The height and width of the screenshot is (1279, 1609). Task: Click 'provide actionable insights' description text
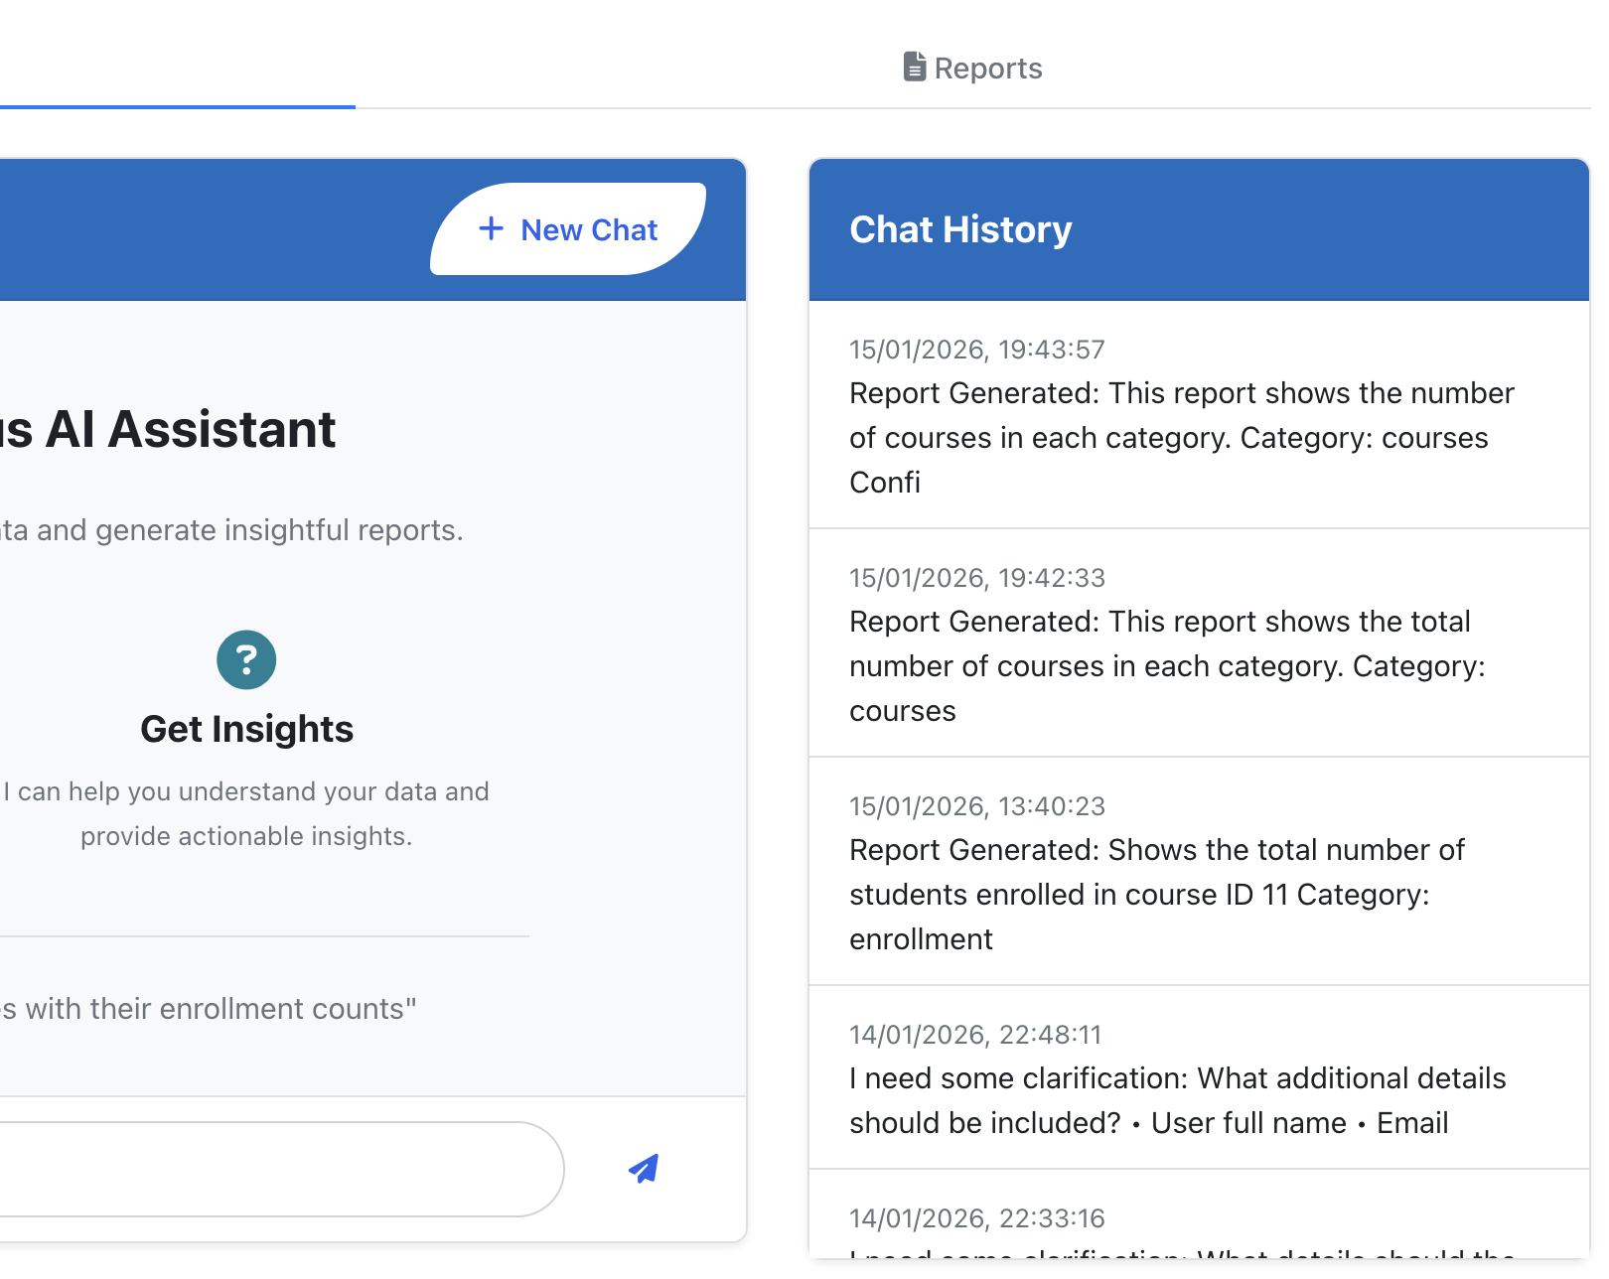click(x=246, y=836)
